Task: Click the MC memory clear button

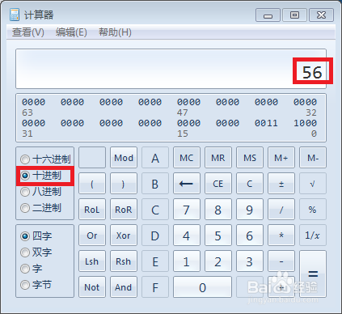Action: (187, 158)
